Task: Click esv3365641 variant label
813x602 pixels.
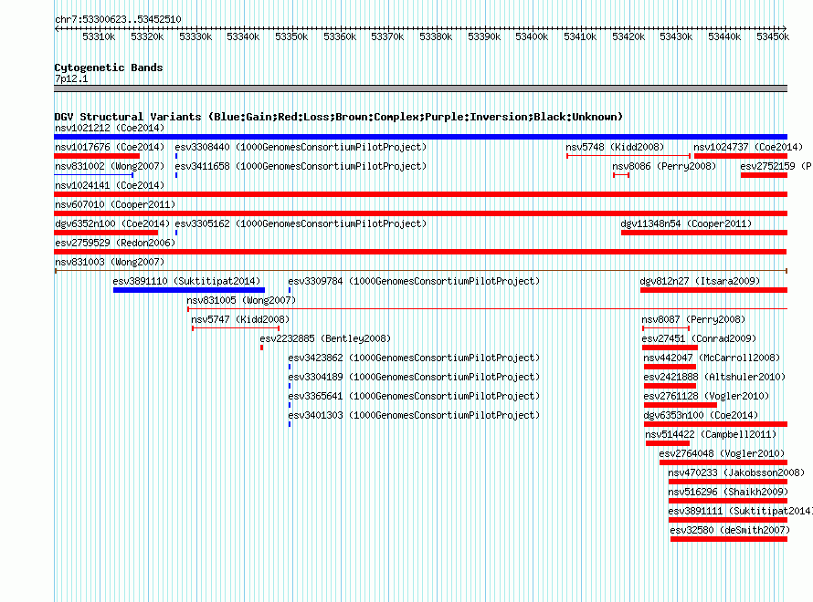Action: 414,396
